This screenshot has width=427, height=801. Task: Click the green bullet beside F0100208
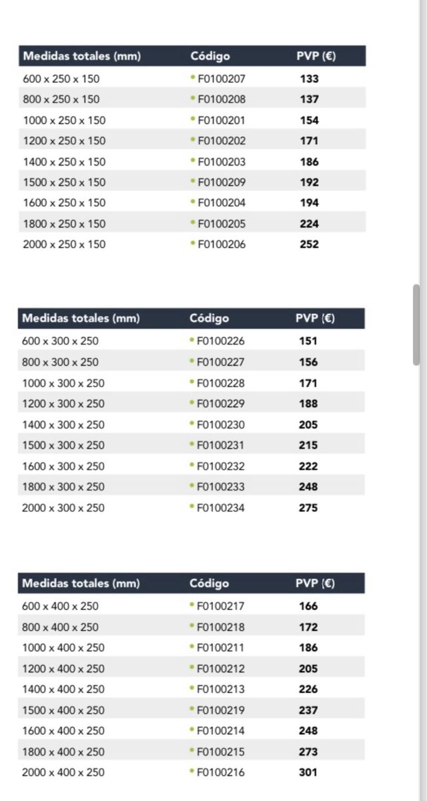click(x=193, y=98)
